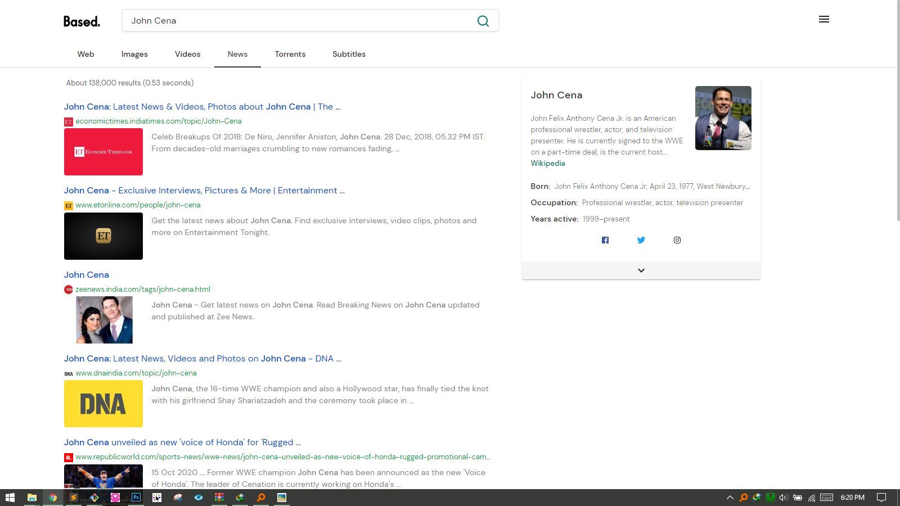The height and width of the screenshot is (506, 900).
Task: Switch to the Torrents tab
Action: point(290,54)
